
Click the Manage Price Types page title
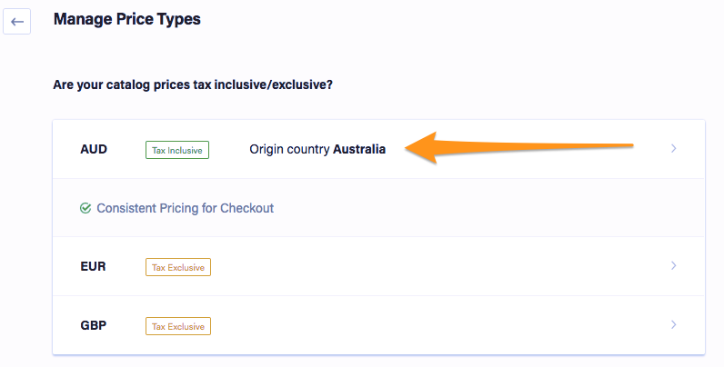pos(127,19)
